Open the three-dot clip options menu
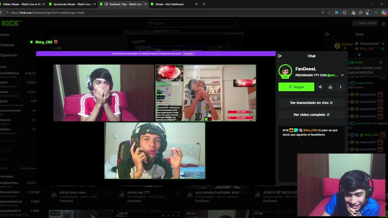The height and width of the screenshot is (218, 388). coord(340,87)
